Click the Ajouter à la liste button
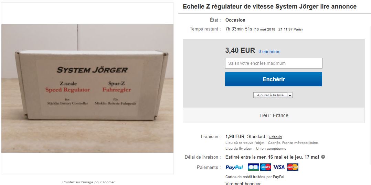 pyautogui.click(x=270, y=95)
